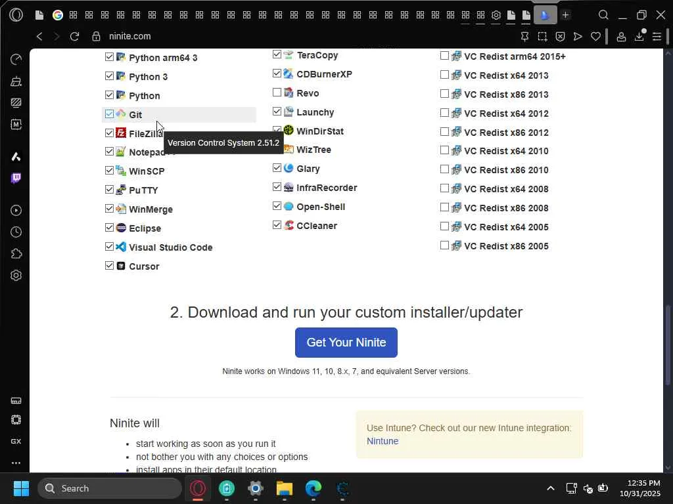
Task: Open the Nintune link
Action: [x=383, y=441]
